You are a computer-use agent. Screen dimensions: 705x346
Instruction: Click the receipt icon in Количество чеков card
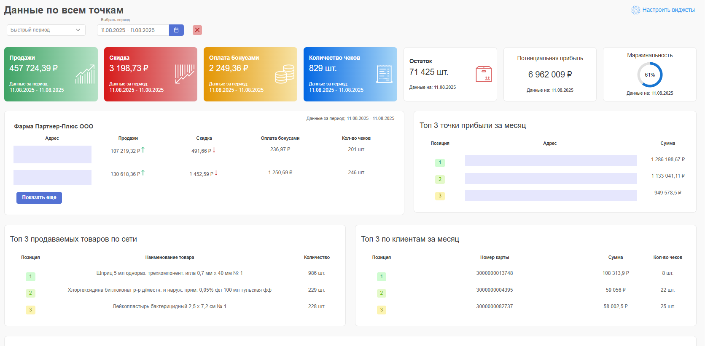click(384, 75)
